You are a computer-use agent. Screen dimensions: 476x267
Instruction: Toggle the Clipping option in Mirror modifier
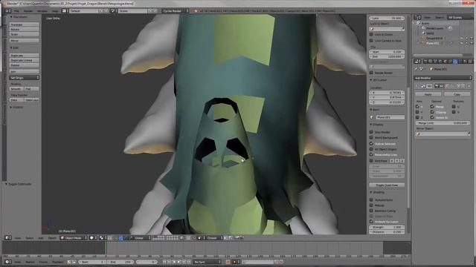432,112
